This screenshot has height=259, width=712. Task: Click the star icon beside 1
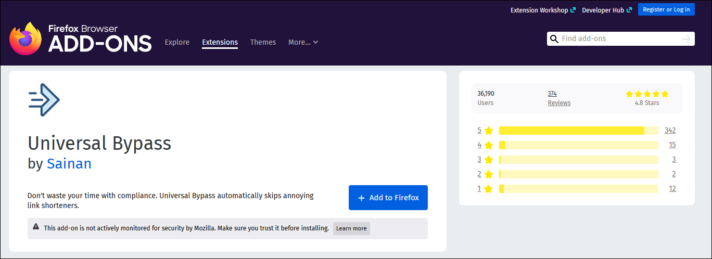[x=488, y=189]
